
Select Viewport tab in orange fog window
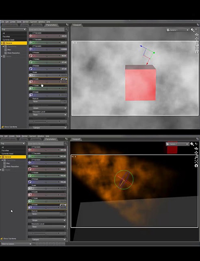[x=76, y=139]
